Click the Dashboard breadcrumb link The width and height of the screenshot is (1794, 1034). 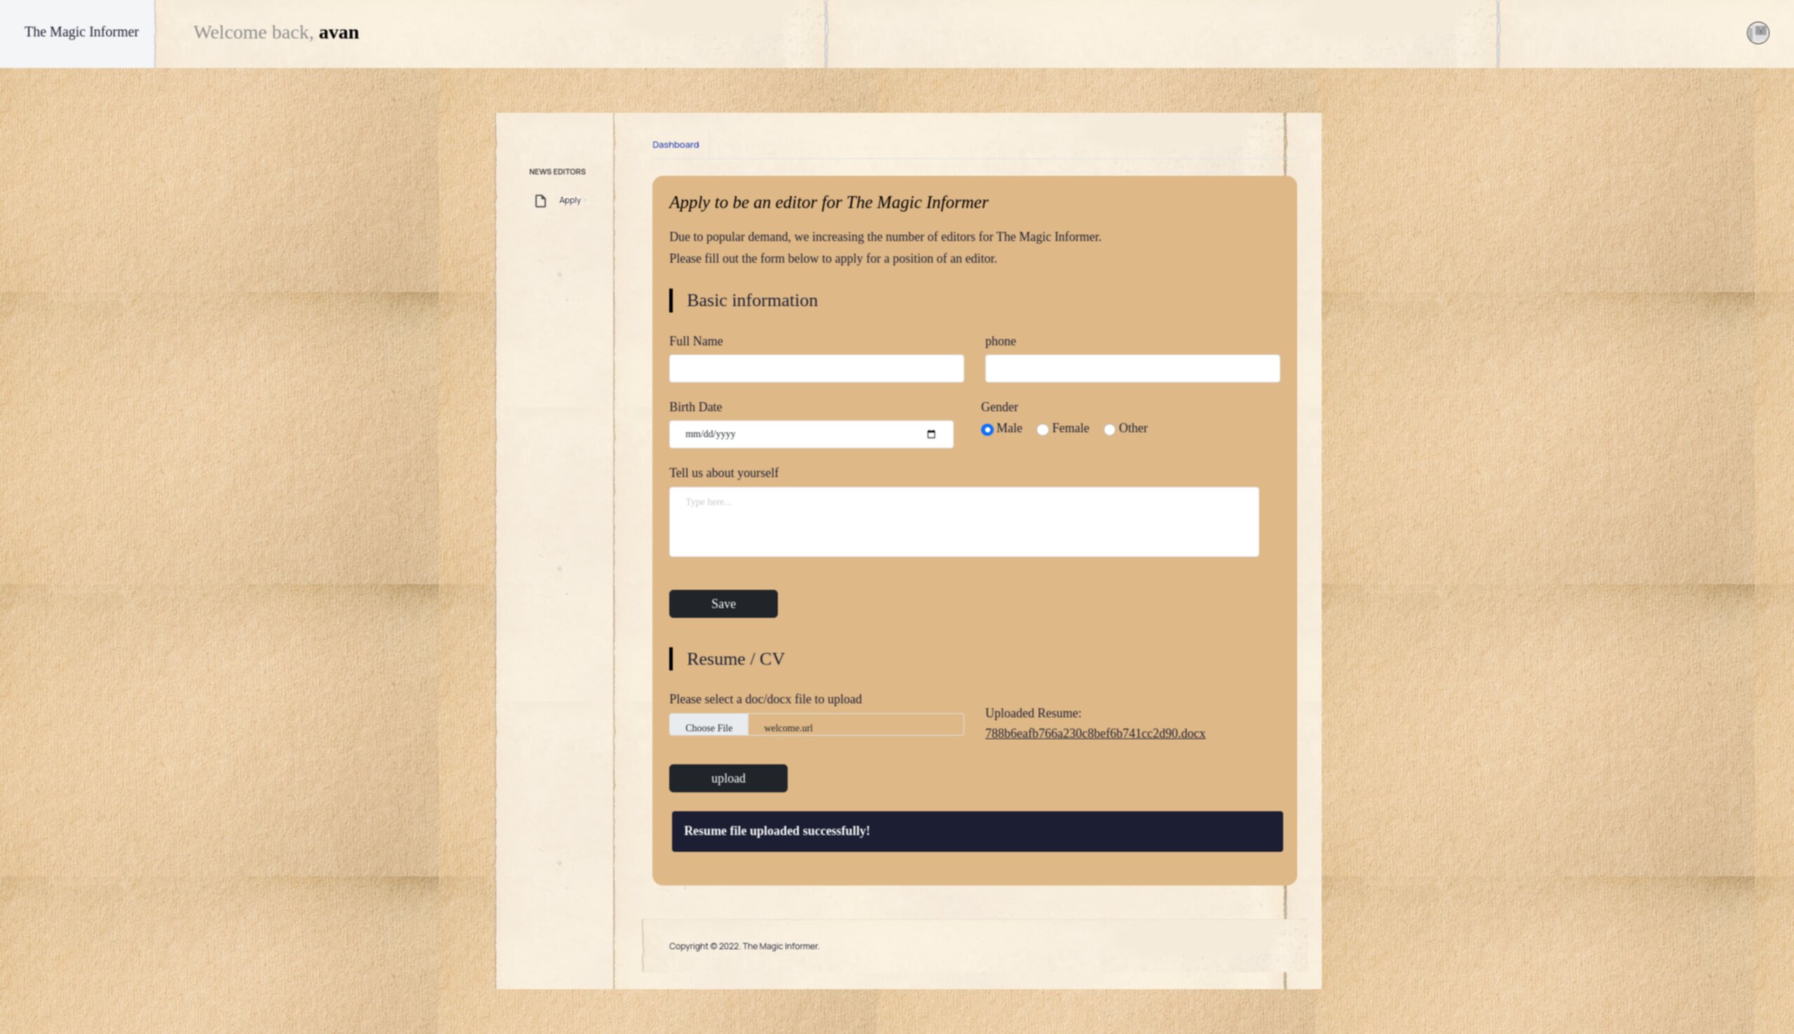pos(676,144)
